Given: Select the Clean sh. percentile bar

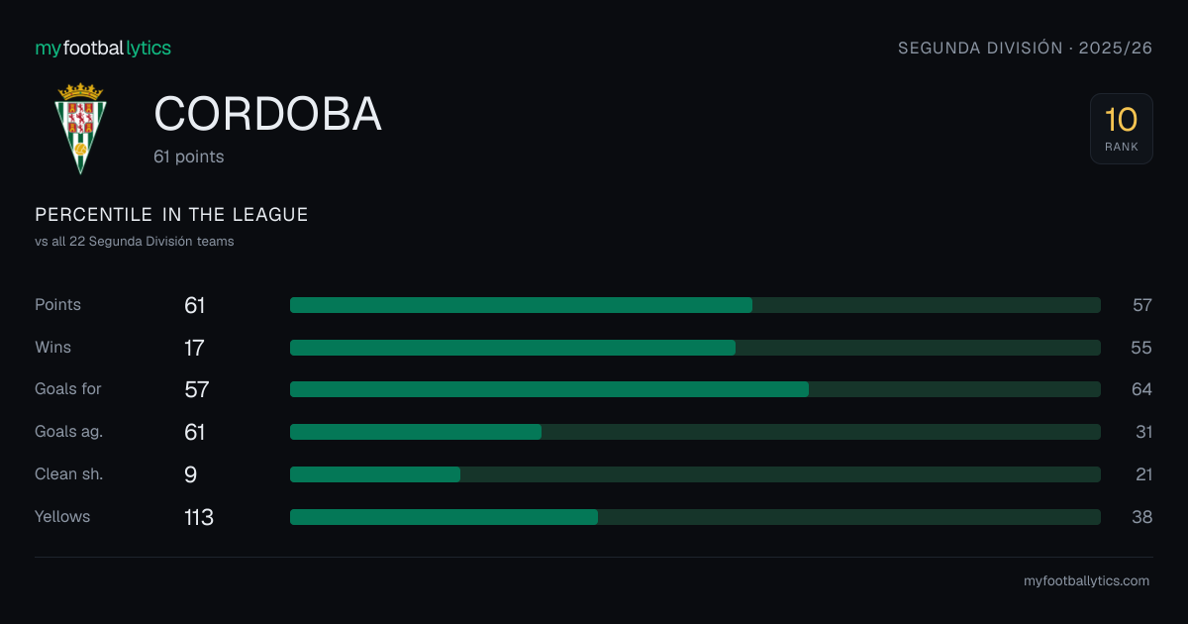Looking at the screenshot, I should click(x=695, y=474).
